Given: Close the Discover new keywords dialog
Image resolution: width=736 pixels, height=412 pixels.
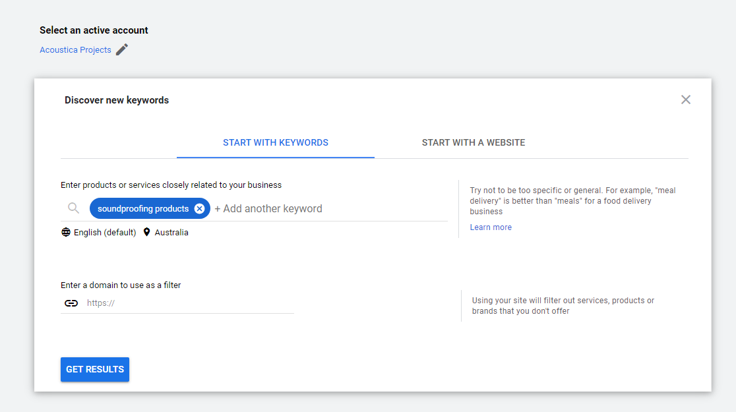Looking at the screenshot, I should 686,100.
